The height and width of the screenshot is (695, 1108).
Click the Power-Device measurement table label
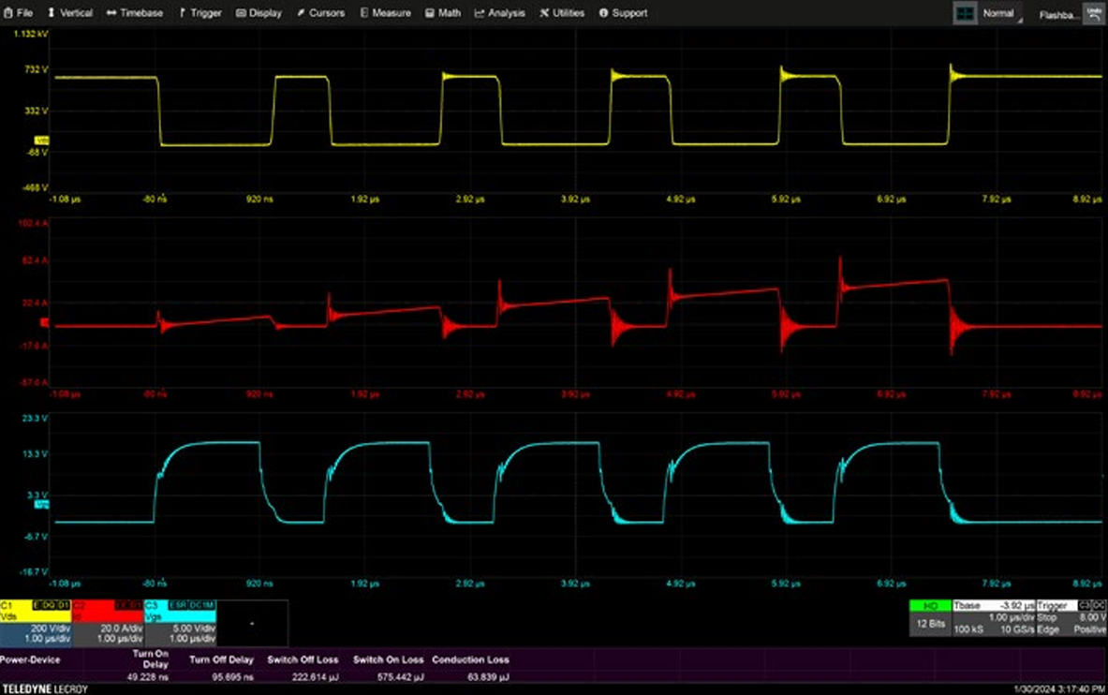click(x=30, y=659)
